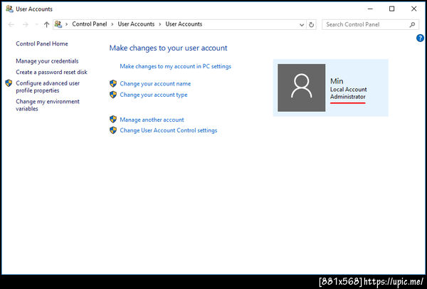Screen dimensions: 427x289
Task: Select last User Accounts breadcrumb segment
Action: [184, 24]
